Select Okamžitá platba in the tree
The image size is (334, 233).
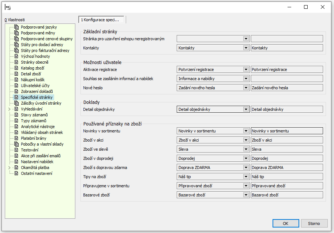coord(35,168)
